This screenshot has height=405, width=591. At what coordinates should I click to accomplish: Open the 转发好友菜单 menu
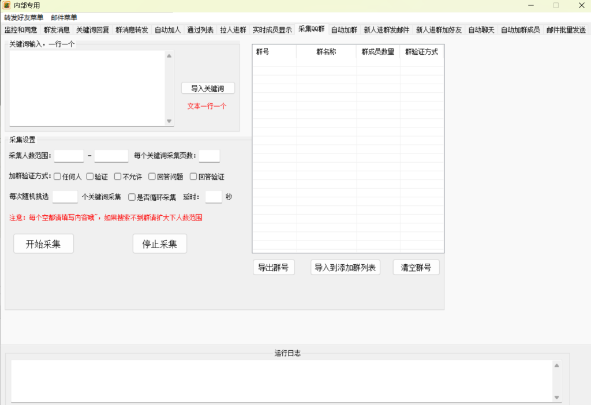point(24,17)
